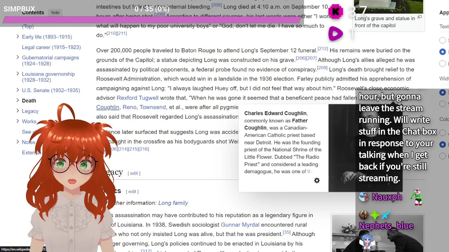
Task: Edit the Legacy section
Action: (134, 173)
